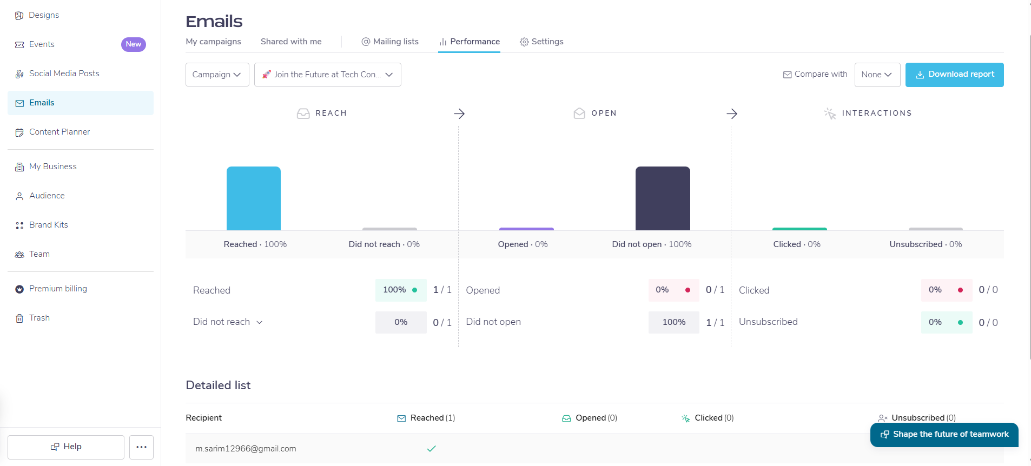Expand the Did not reach chevron

pyautogui.click(x=260, y=322)
